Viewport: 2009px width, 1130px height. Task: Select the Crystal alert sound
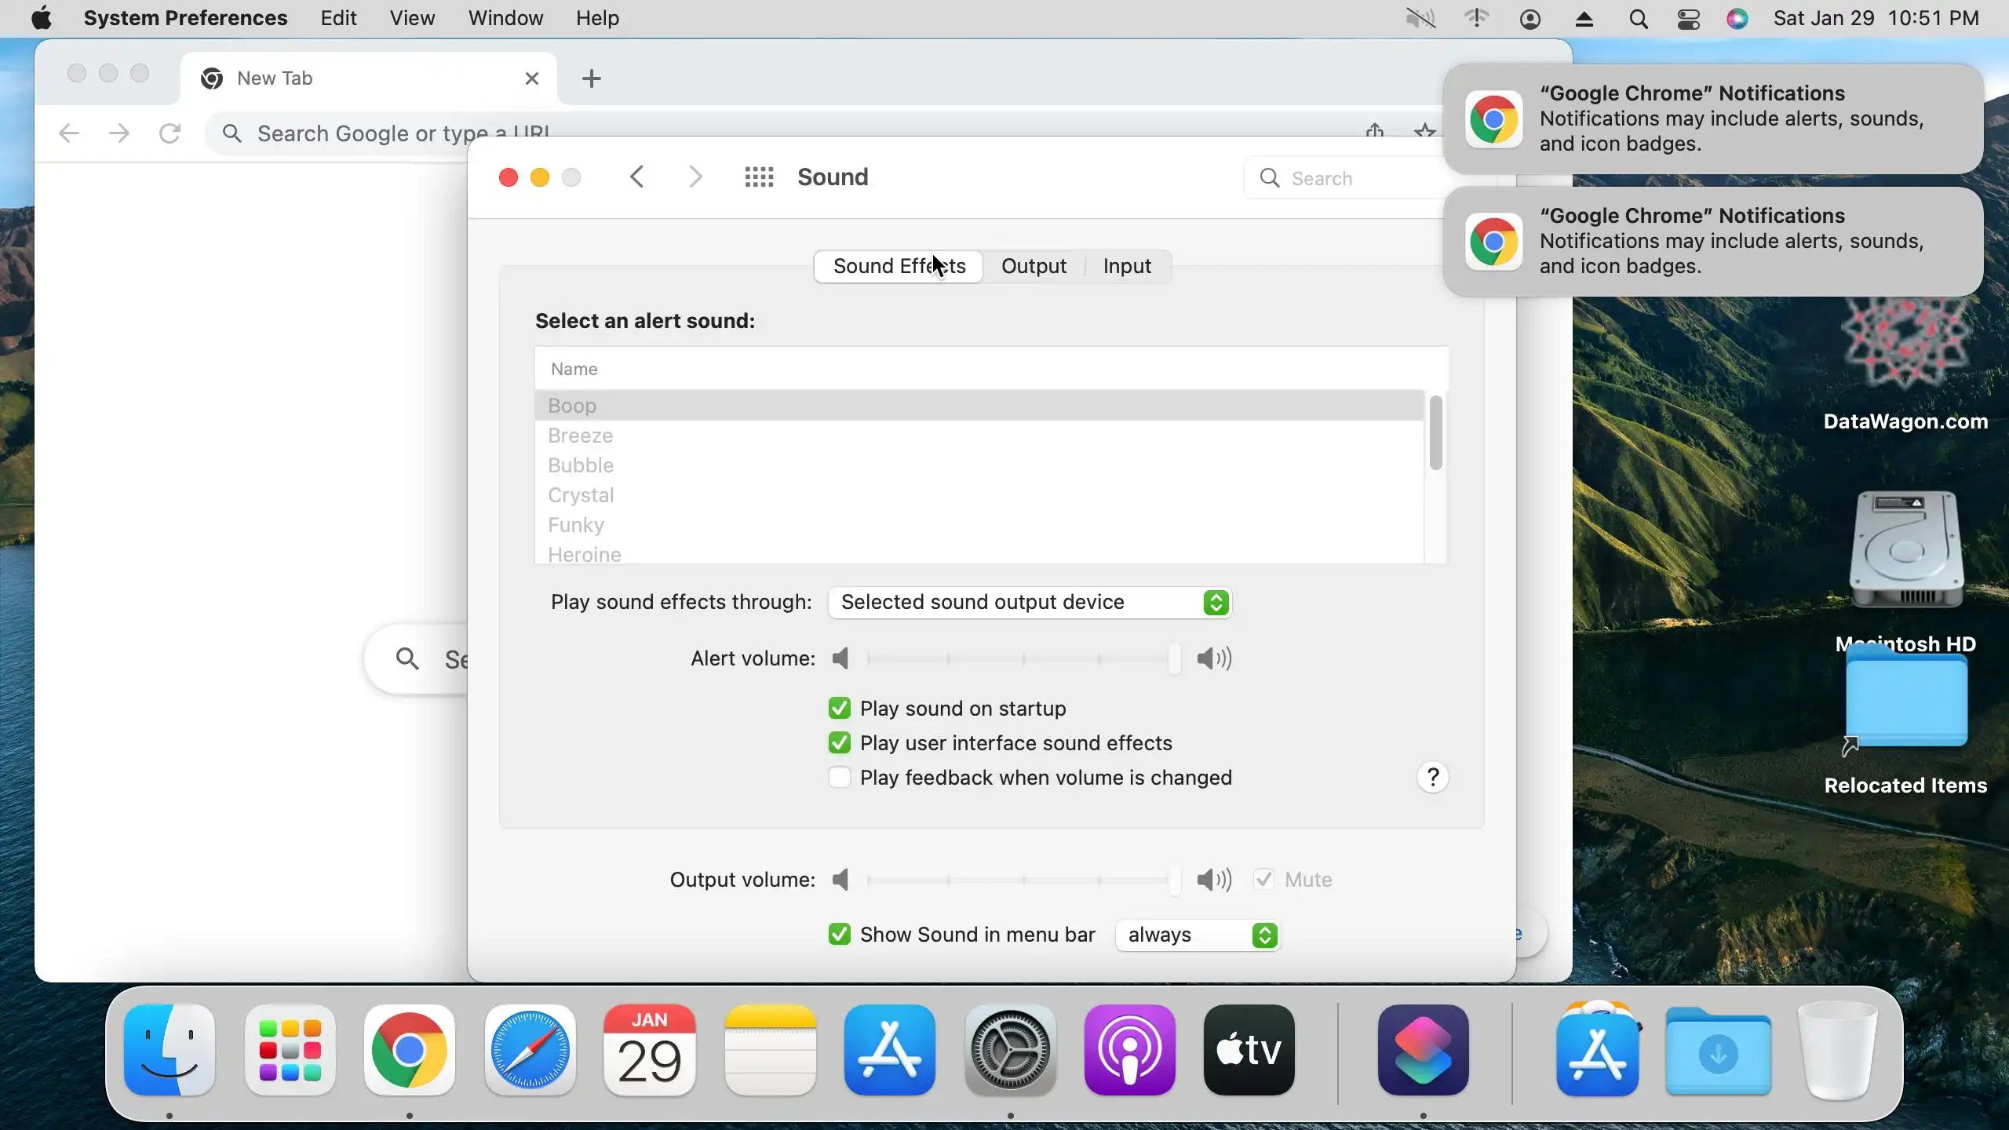(581, 495)
